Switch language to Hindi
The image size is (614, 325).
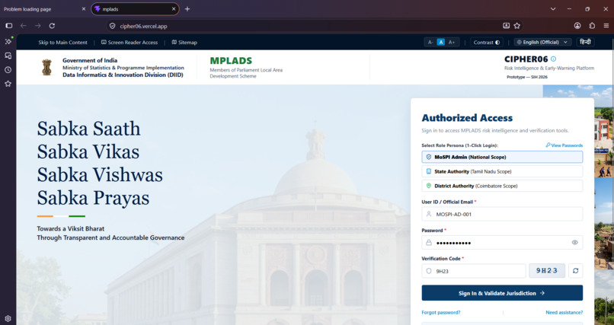tap(585, 42)
